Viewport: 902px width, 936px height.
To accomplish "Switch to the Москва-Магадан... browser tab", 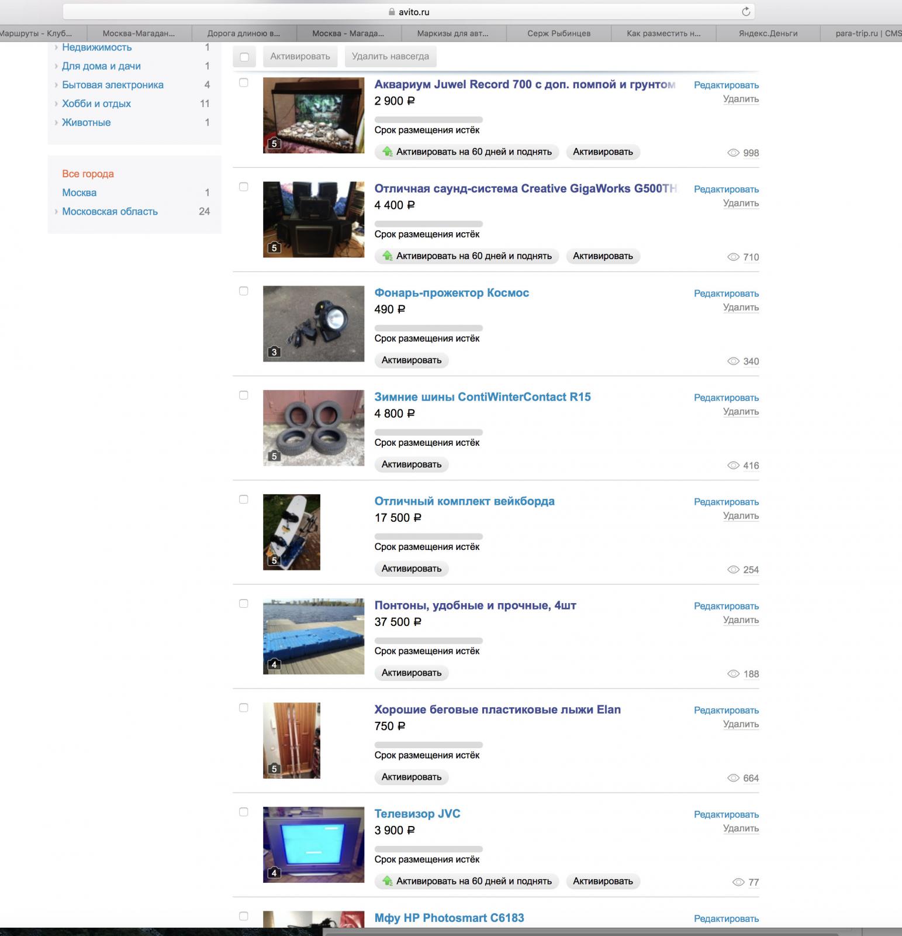I will click(x=139, y=33).
